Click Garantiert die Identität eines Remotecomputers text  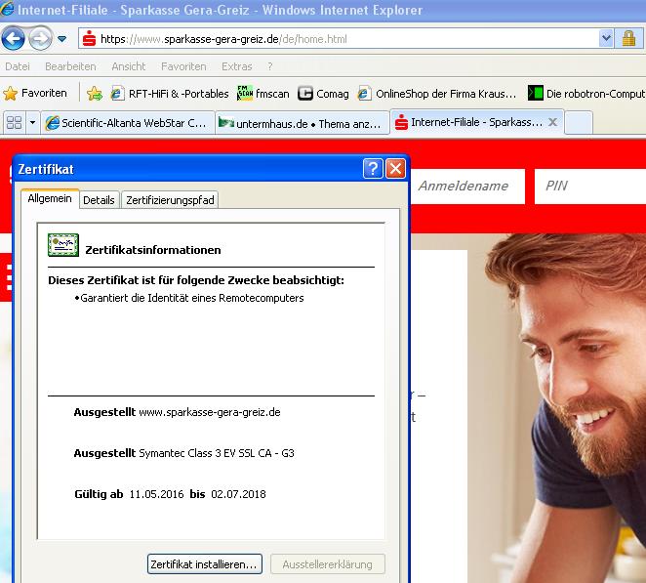(192, 298)
